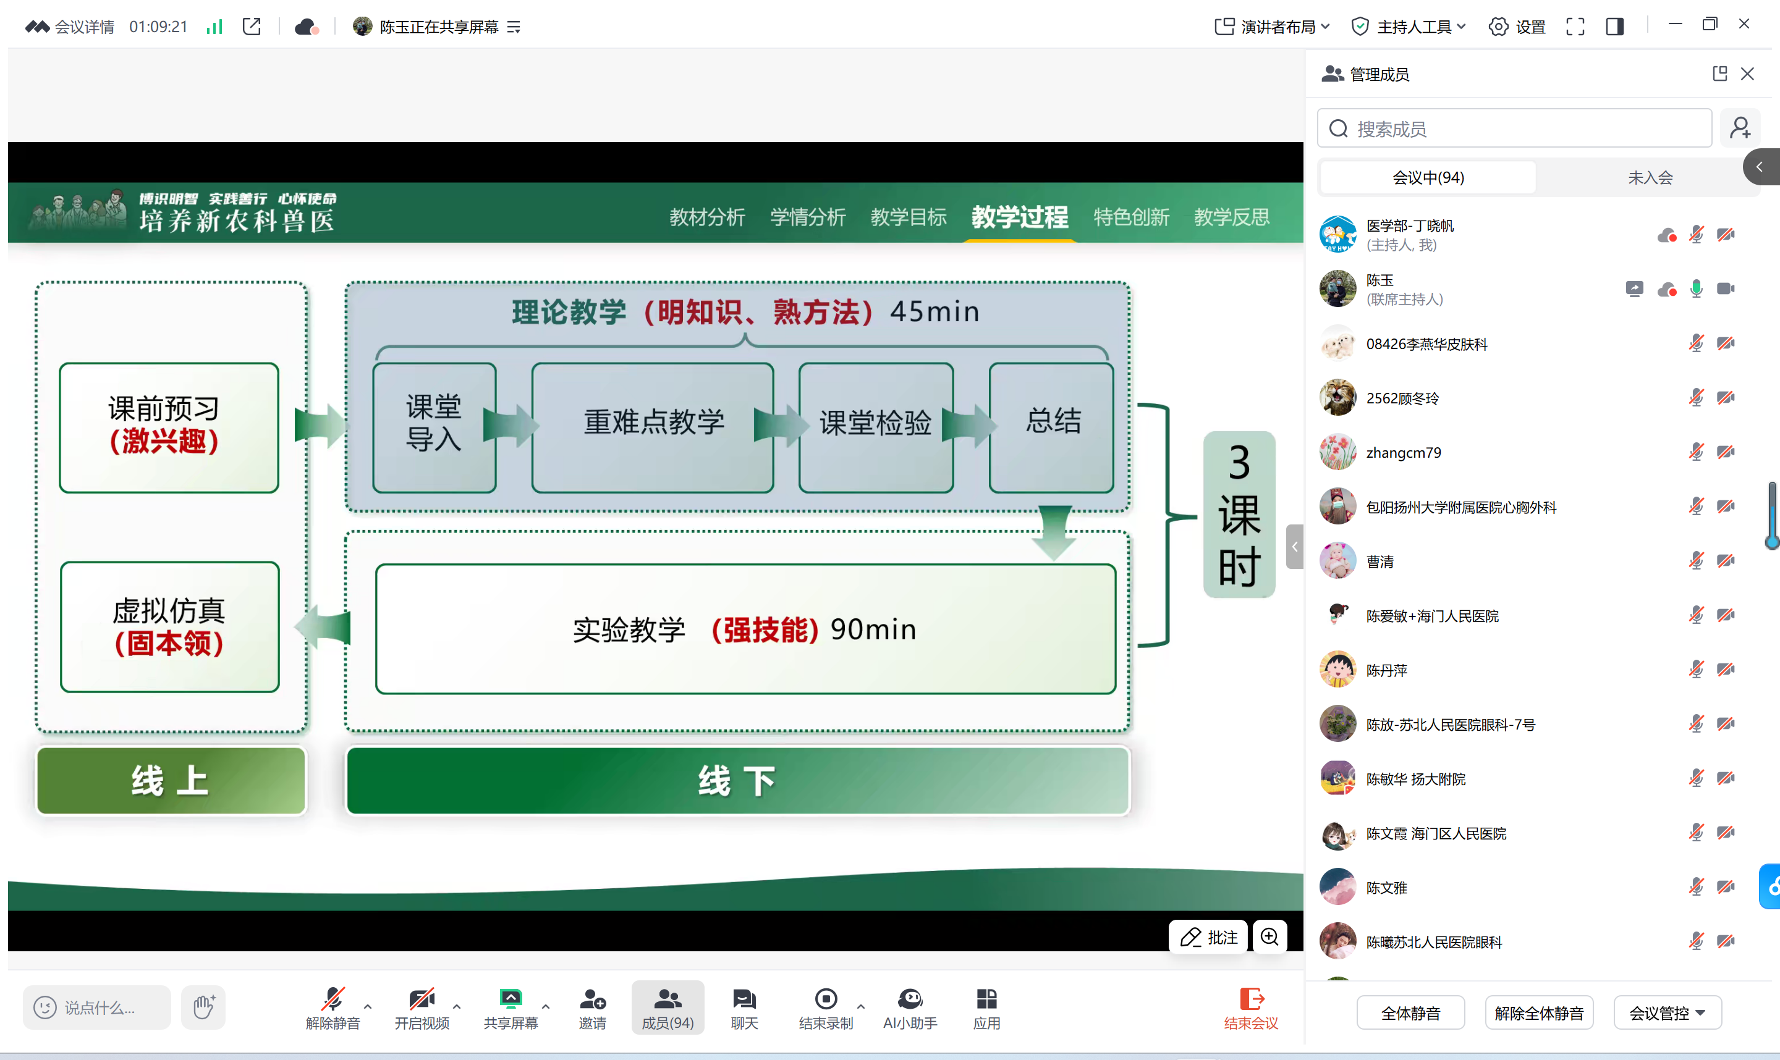Mute 陈玉's green microphone
The height and width of the screenshot is (1060, 1780).
[x=1697, y=288]
